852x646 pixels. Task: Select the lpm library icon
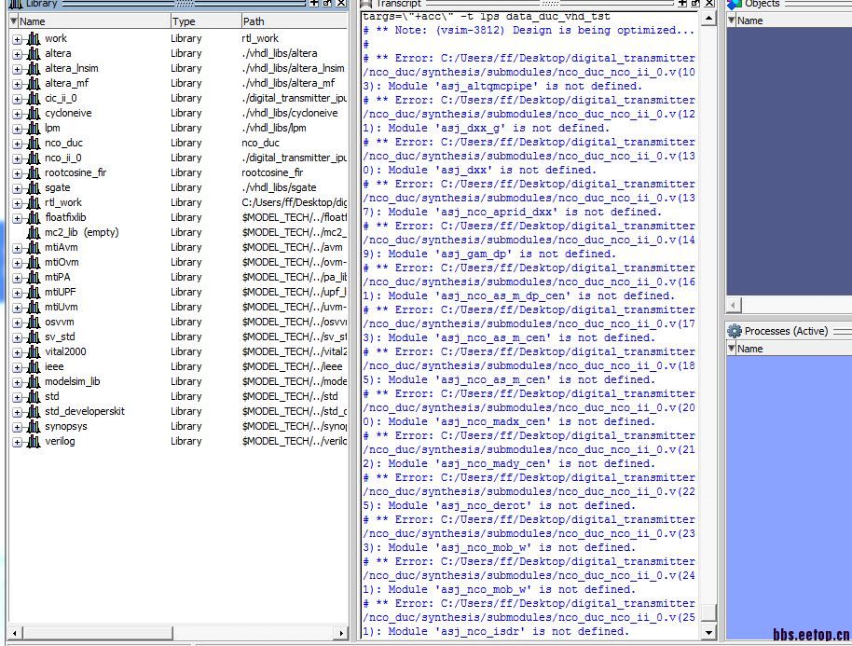tap(34, 129)
